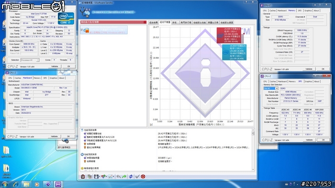Click the chart graph icon in Sandra toolbar
The width and height of the screenshot is (335, 188).
[110, 177]
